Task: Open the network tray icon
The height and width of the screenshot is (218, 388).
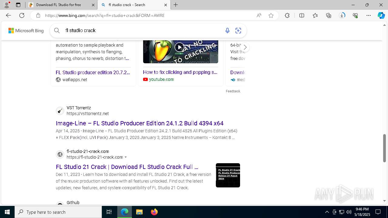Action: click(x=342, y=212)
